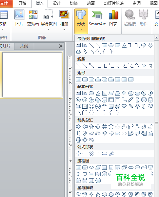
Task: Switch to the 大纲 pane tab
Action: coord(24,46)
